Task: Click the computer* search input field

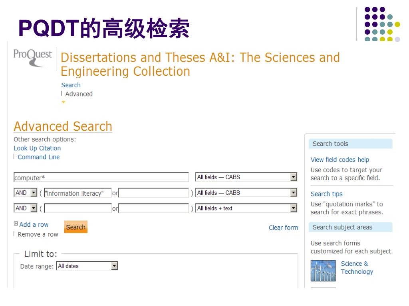Action: pos(101,177)
